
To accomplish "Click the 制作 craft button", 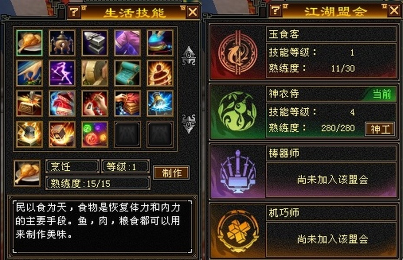I will click(x=172, y=173).
